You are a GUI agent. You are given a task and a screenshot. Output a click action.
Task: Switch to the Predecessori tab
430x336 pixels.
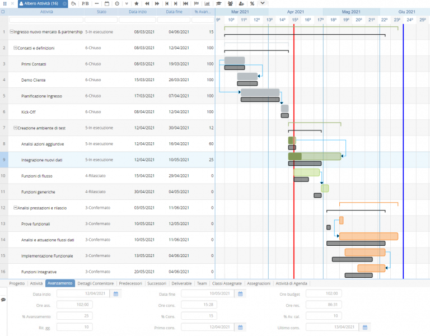pyautogui.click(x=130, y=283)
